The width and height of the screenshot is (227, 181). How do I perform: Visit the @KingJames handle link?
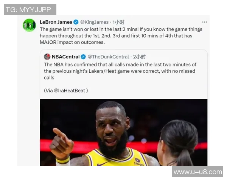94,22
